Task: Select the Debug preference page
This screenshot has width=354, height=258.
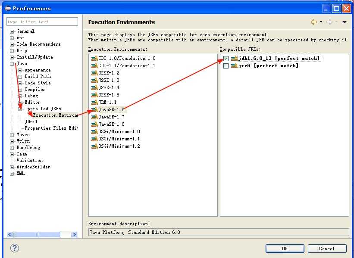Action: pyautogui.click(x=31, y=96)
